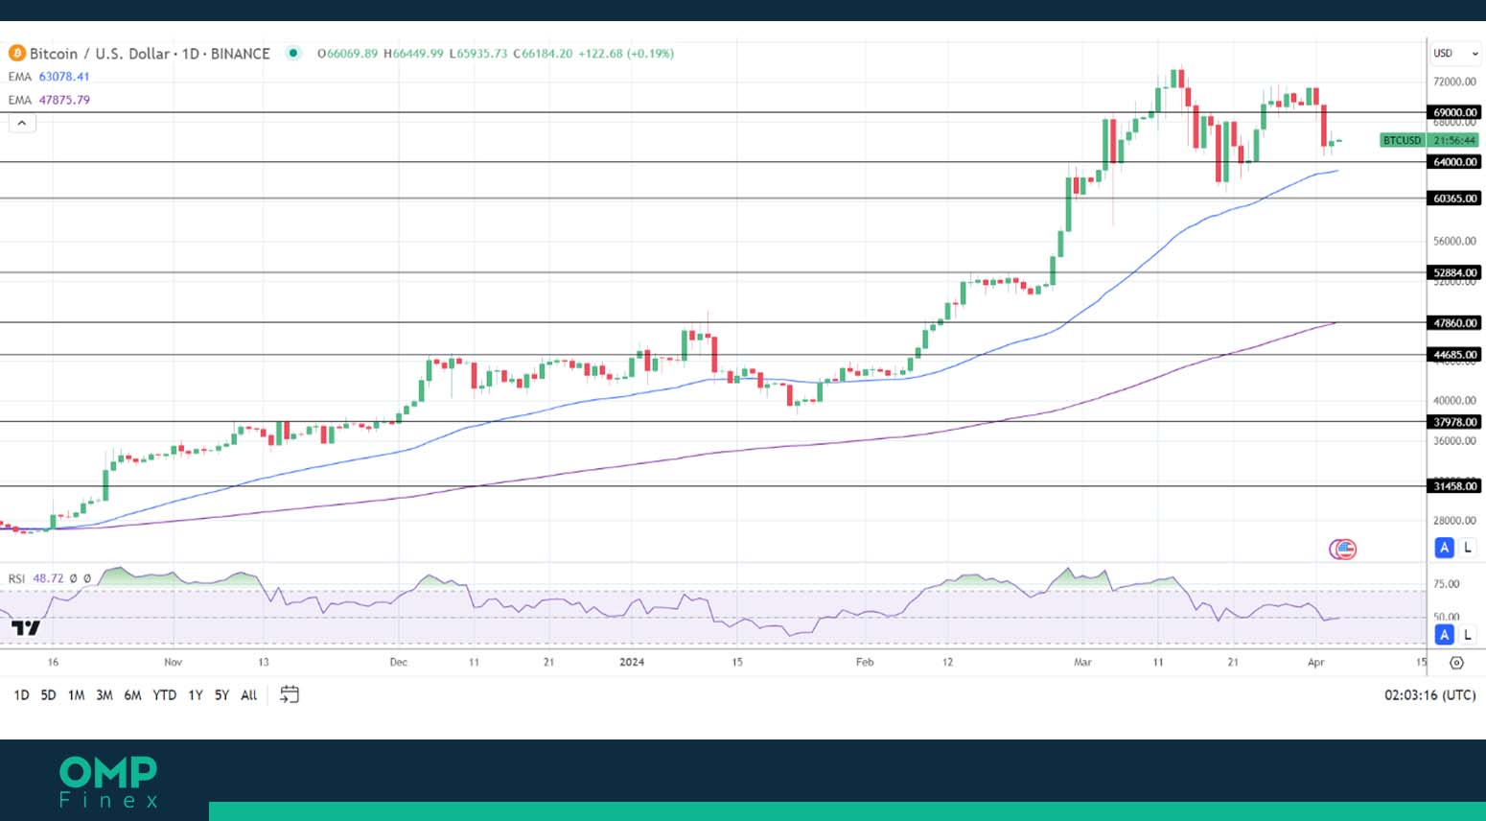Click the green market status dot
Viewport: 1486px width, 821px height.
[x=293, y=54]
